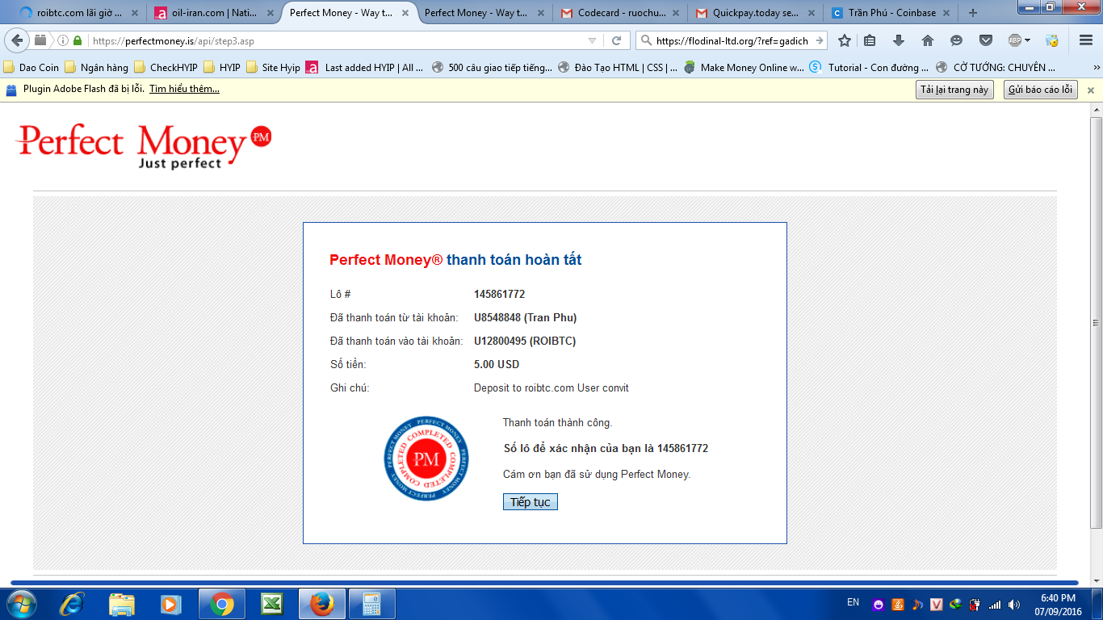Open the Firefox hamburger menu

[1086, 40]
